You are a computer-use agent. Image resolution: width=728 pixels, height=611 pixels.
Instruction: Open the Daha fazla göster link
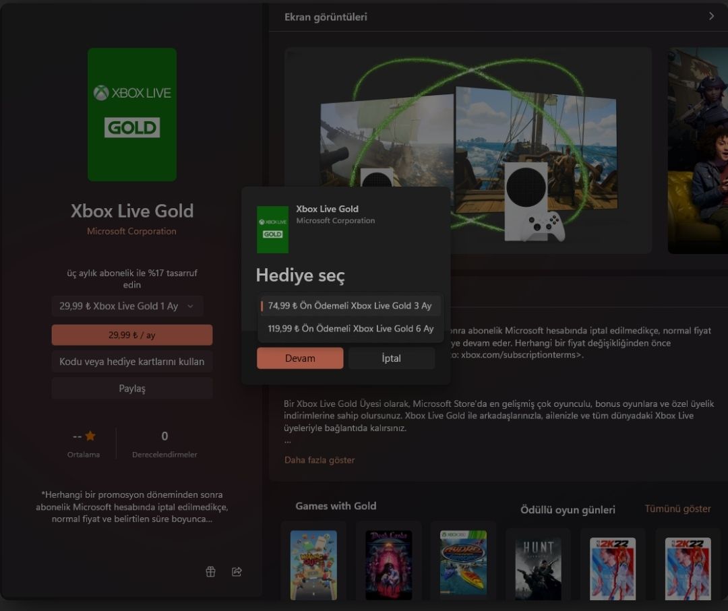coord(320,459)
